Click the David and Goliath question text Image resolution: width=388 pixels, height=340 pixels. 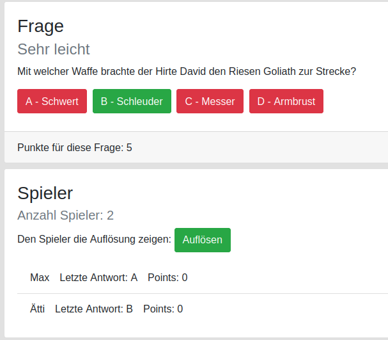(187, 71)
